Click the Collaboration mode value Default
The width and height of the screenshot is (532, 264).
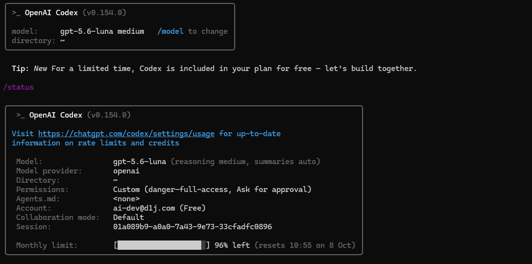(128, 217)
